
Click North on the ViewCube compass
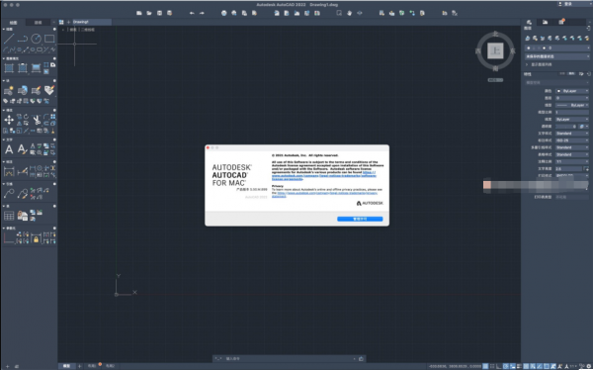point(495,34)
